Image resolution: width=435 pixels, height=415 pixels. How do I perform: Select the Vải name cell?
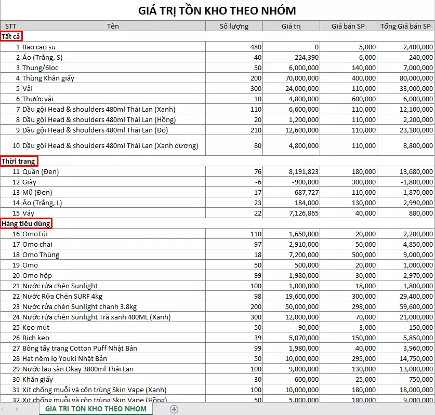point(113,88)
